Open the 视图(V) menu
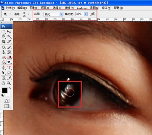The width and height of the screenshot is (152, 135). point(95,8)
